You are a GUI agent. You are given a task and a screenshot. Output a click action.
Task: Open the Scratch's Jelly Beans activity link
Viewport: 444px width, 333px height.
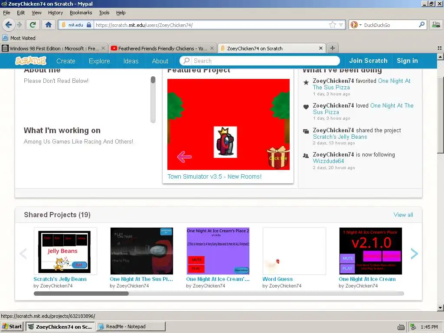340,137
